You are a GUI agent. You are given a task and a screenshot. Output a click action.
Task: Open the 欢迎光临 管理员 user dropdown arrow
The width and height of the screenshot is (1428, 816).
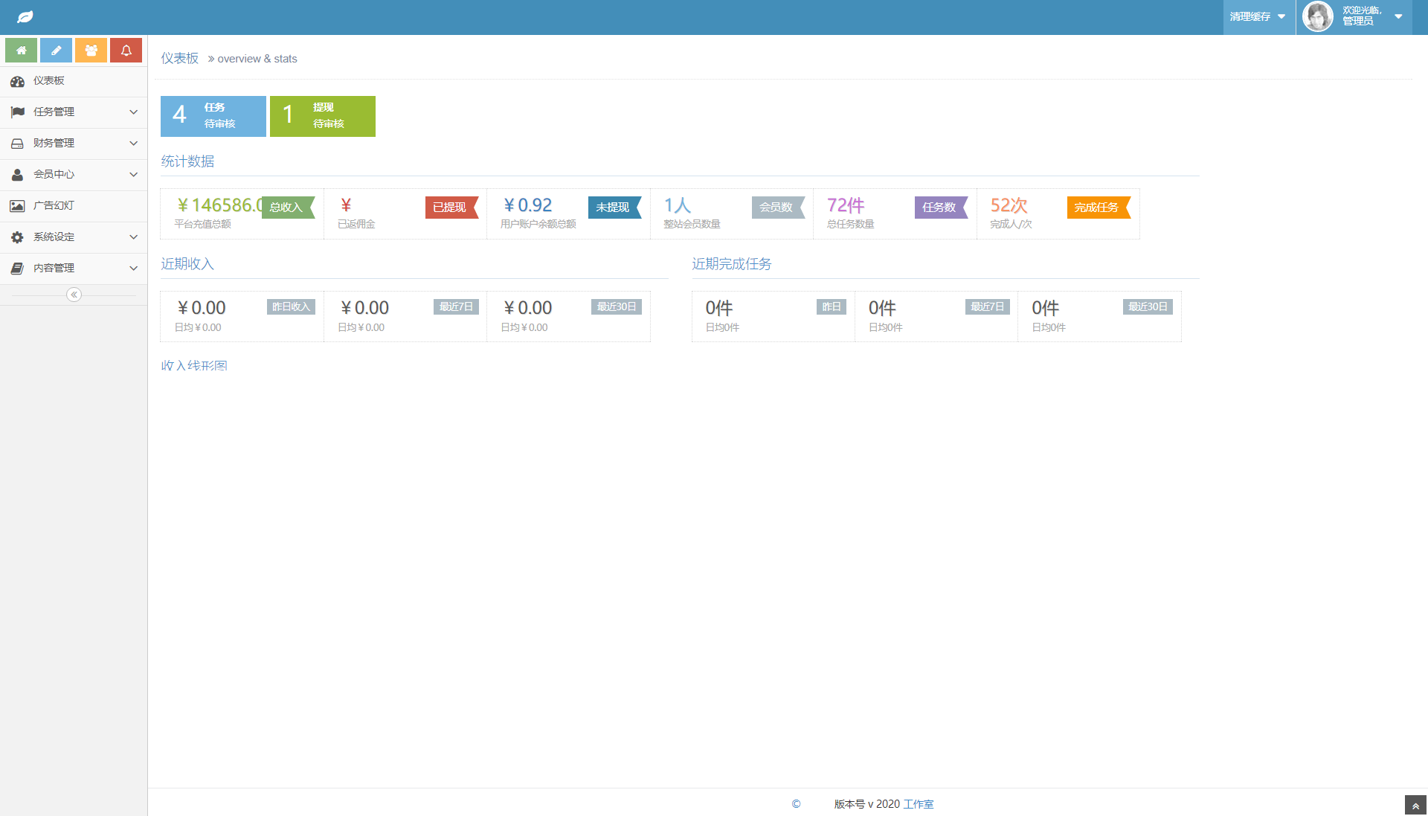pos(1398,16)
